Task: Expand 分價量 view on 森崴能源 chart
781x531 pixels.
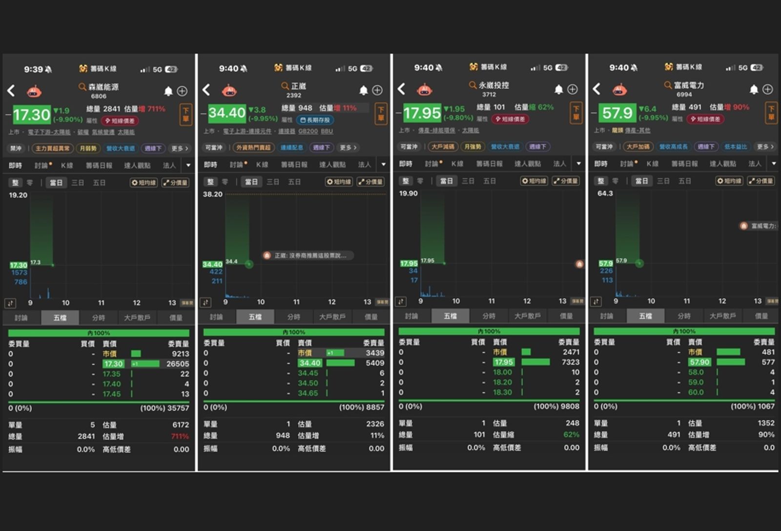Action: tap(176, 183)
